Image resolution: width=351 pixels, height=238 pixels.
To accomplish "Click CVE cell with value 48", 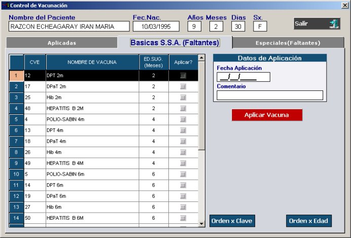I will pos(34,109).
